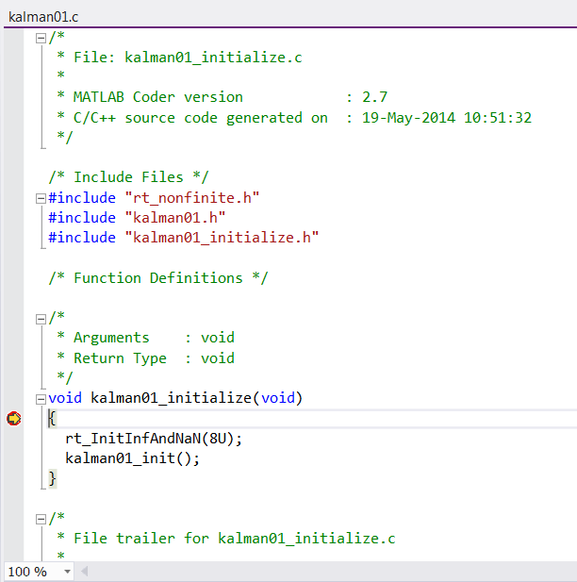Click the "rt_nonfinite.h" include string
Viewport: 577px width, 582px height.
[x=192, y=198]
